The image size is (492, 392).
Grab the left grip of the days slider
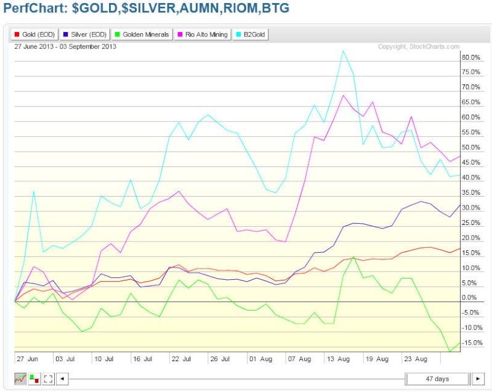[406, 379]
